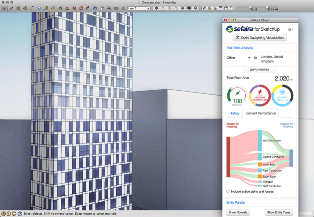Screen dimensions: 314x217
Task: Expand the PROPERTIES section
Action: 260,69
